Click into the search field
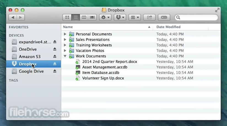The width and height of the screenshot is (227, 126). [196, 18]
